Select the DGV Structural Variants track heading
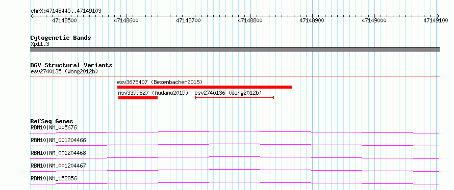The height and width of the screenshot is (190, 454). pyautogui.click(x=71, y=65)
